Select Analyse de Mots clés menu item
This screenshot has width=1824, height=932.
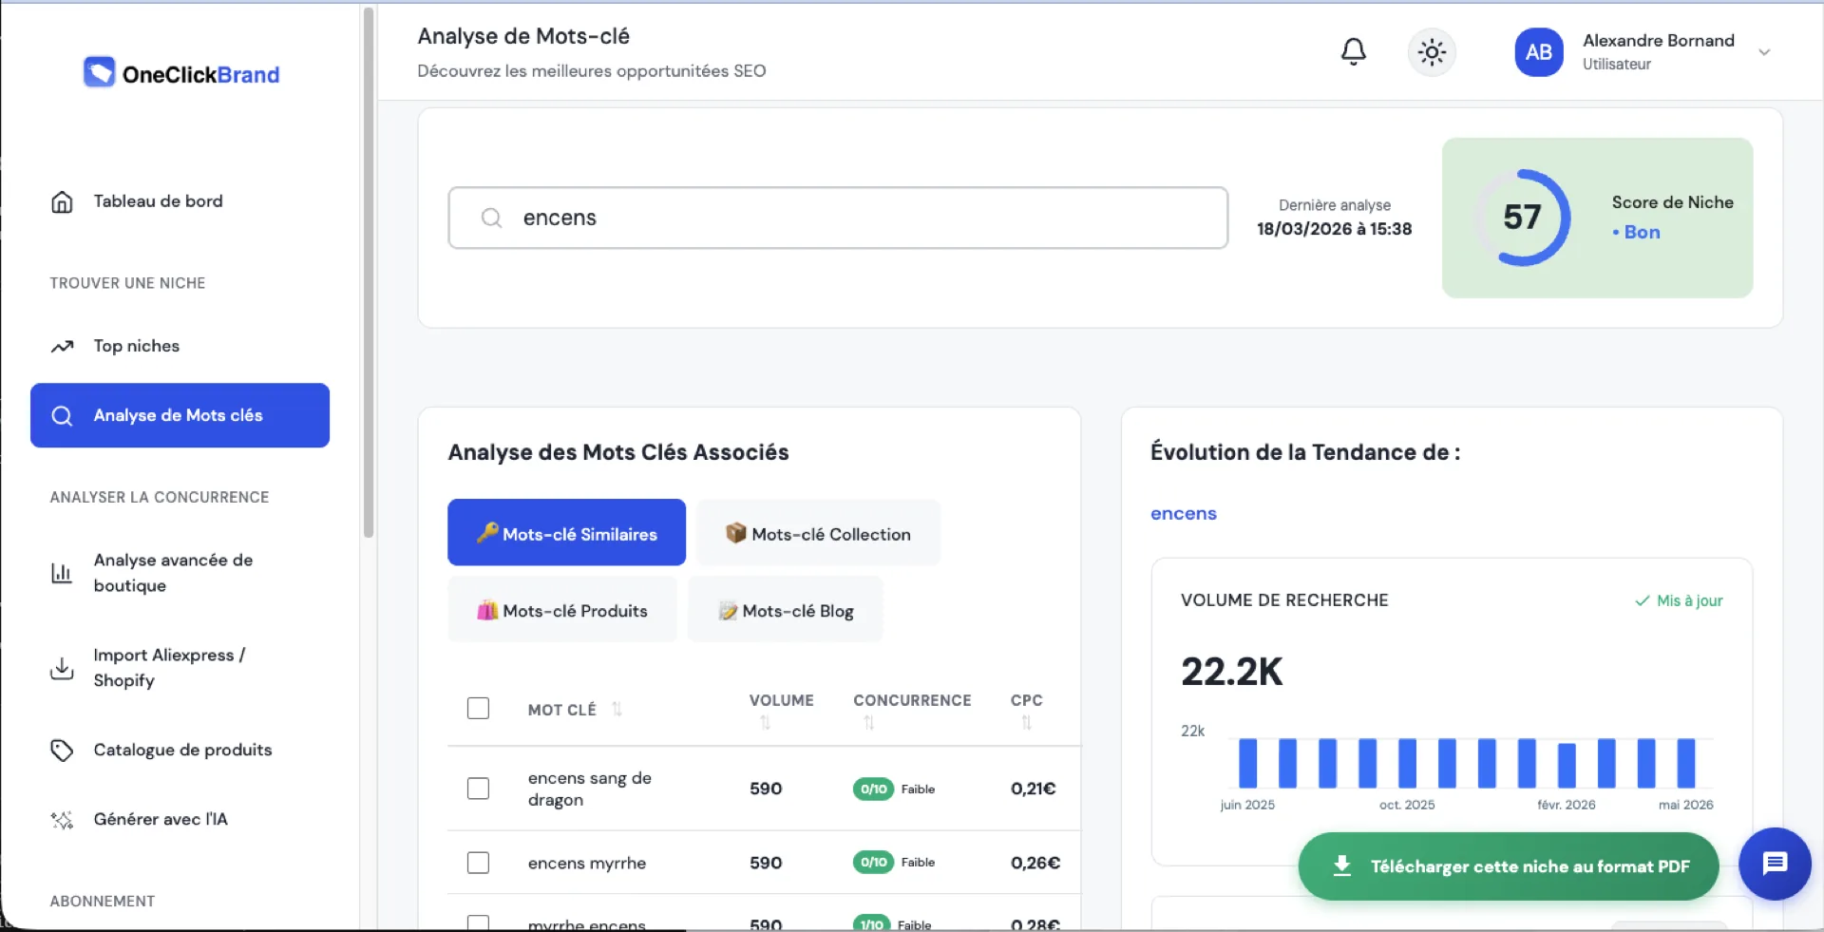click(x=180, y=415)
